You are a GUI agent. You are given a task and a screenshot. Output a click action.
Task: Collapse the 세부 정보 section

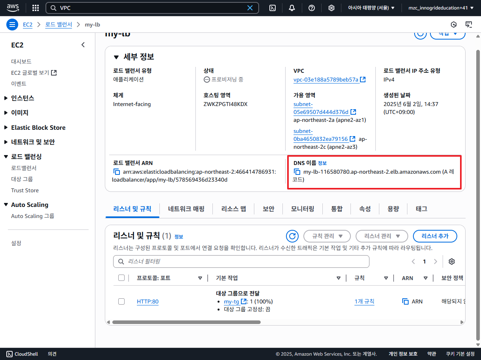pyautogui.click(x=116, y=57)
